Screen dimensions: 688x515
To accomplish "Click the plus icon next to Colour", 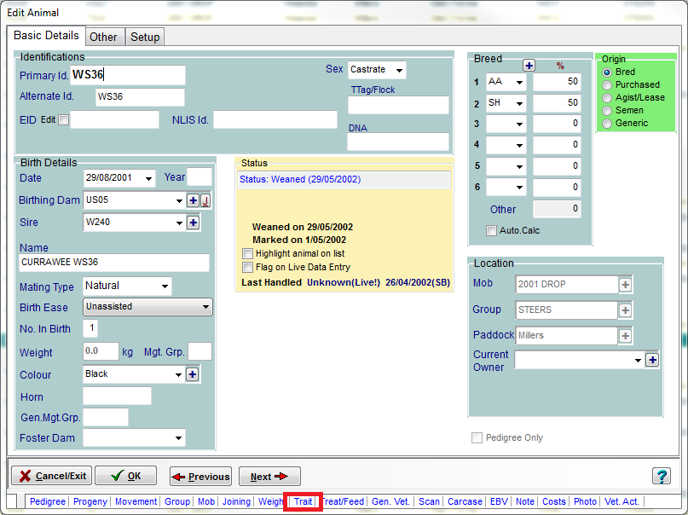I will [x=193, y=374].
